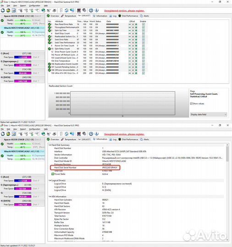The height and width of the screenshot is (247, 232).
Task: Click the info 'i' icon in the lower window toolbar
Action: point(97,134)
